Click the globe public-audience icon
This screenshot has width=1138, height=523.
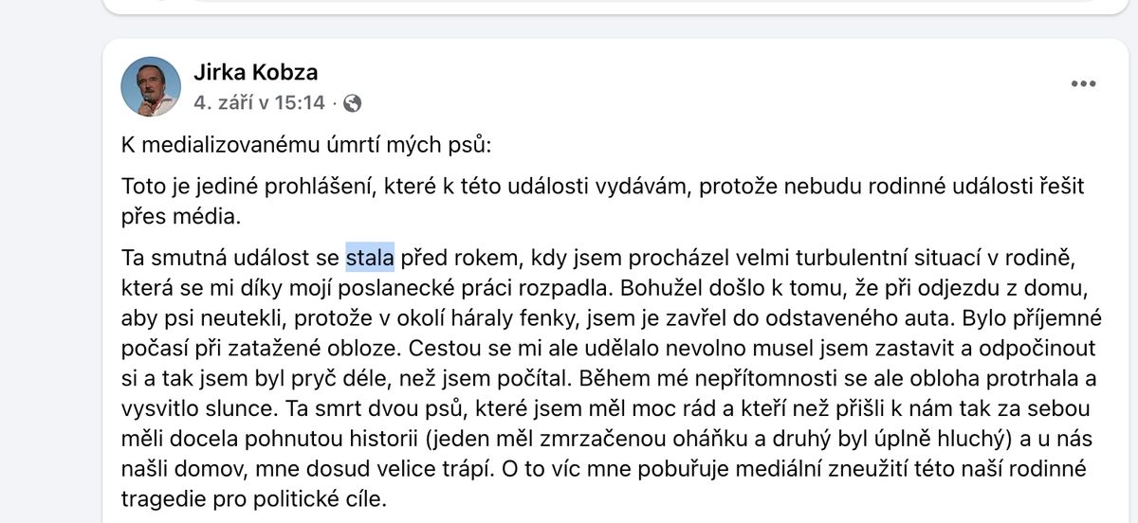tap(352, 102)
